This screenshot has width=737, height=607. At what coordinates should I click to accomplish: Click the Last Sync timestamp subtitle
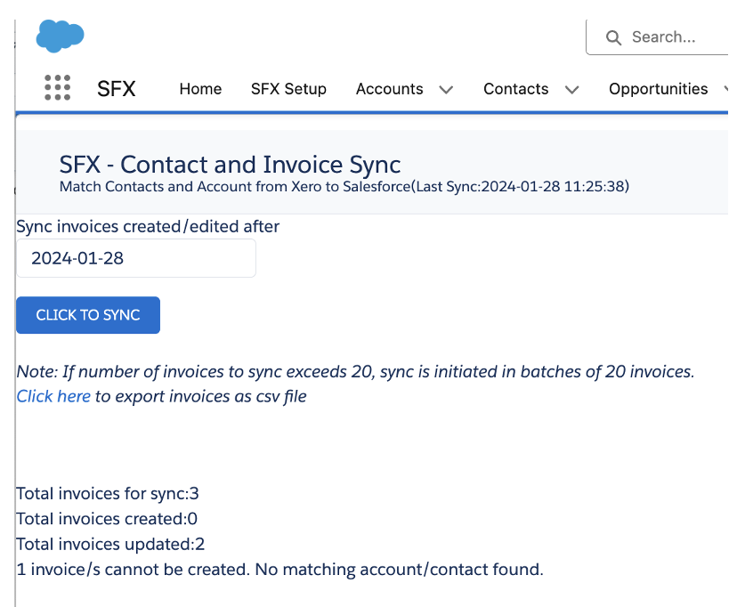point(344,187)
